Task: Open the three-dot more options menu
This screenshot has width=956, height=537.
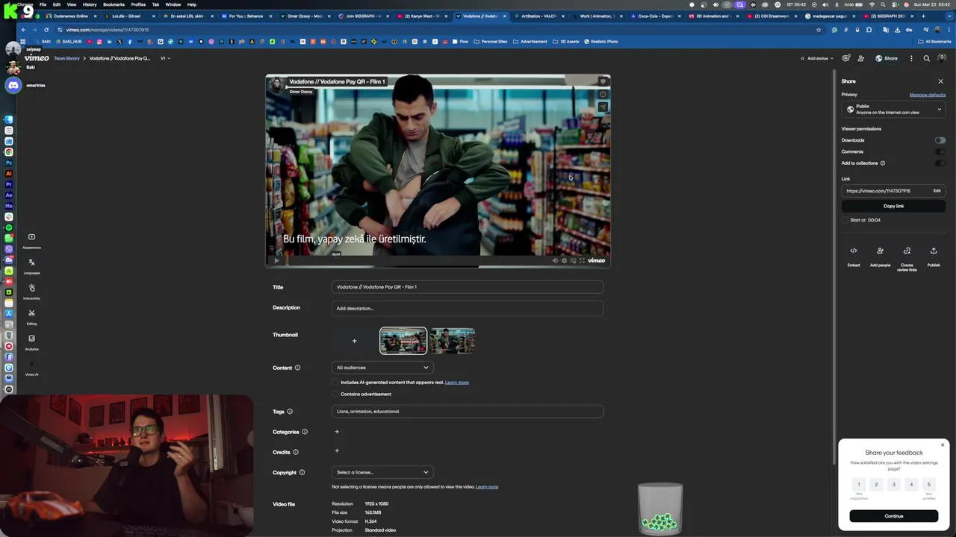Action: coord(911,58)
